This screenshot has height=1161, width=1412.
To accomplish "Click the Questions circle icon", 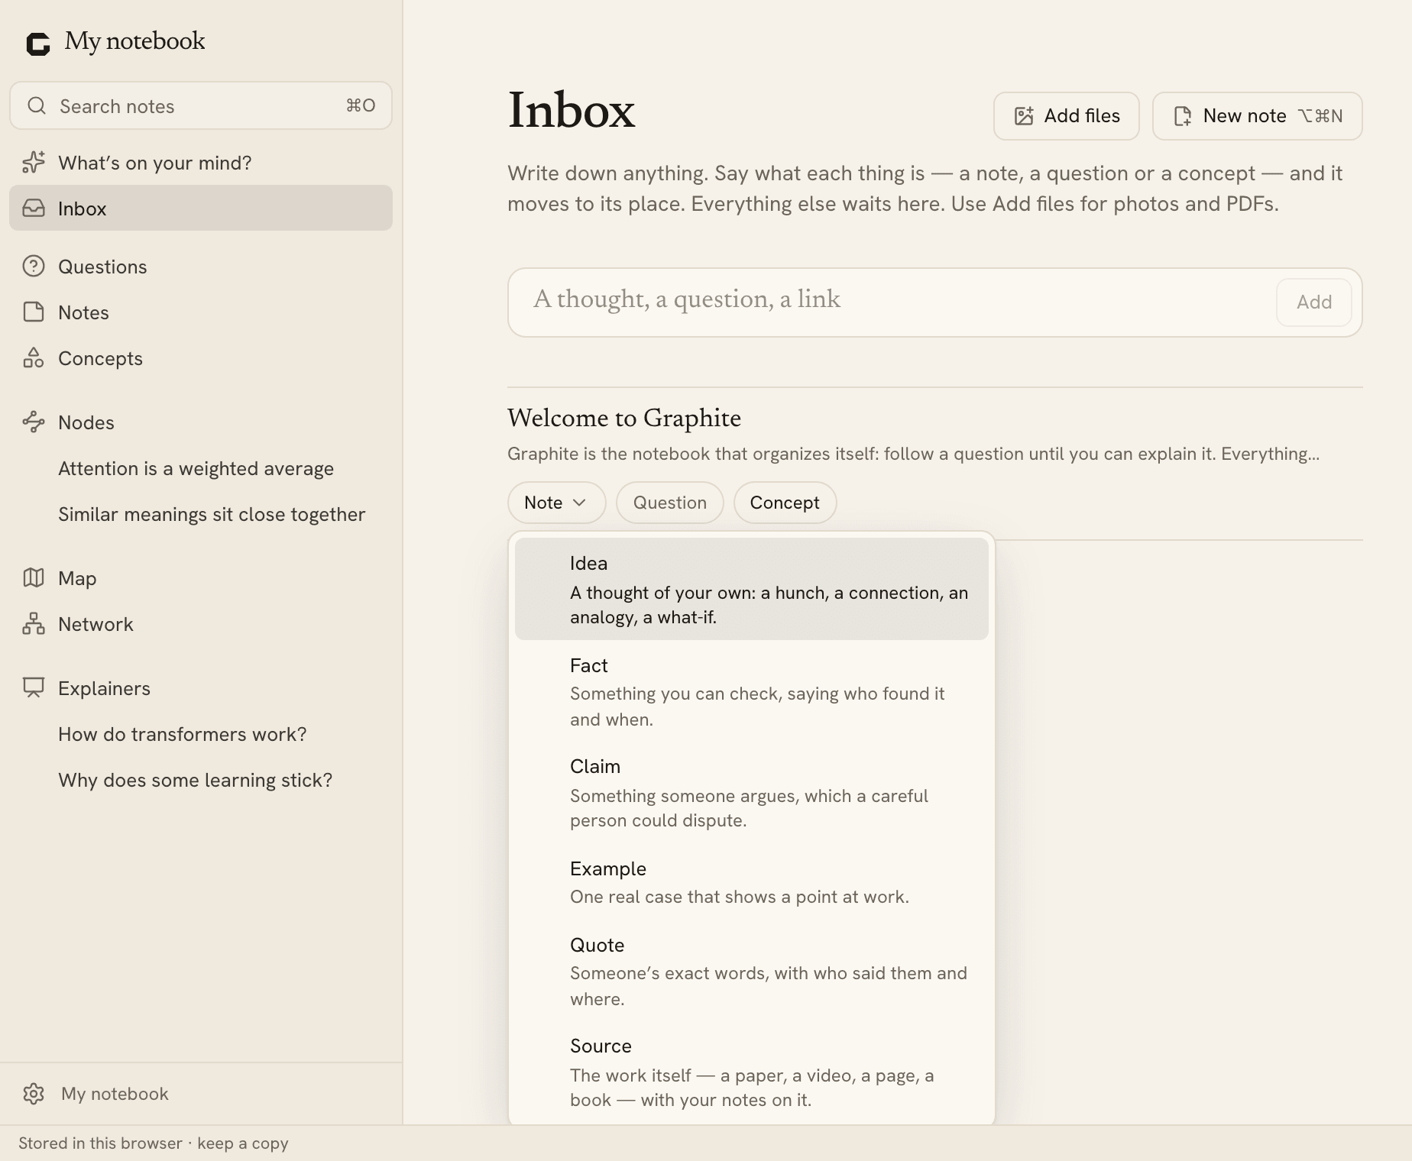I will [34, 266].
